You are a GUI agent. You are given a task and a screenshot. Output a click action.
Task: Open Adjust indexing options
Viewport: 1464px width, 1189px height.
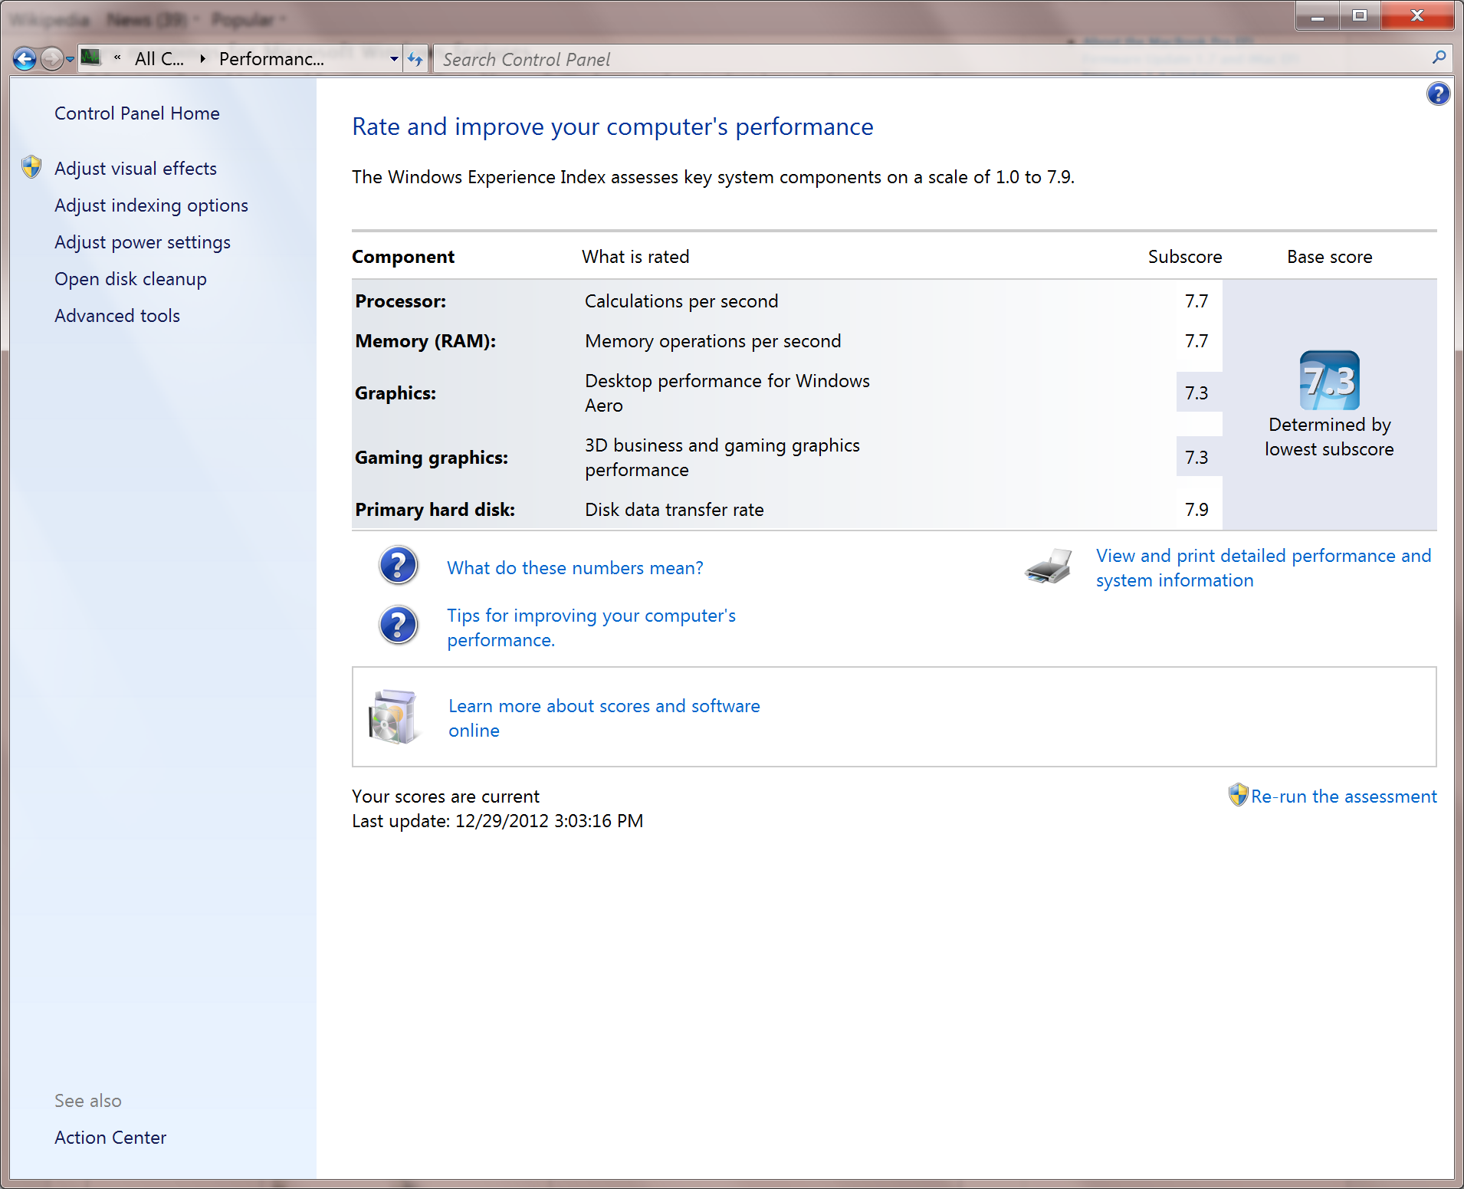[152, 205]
